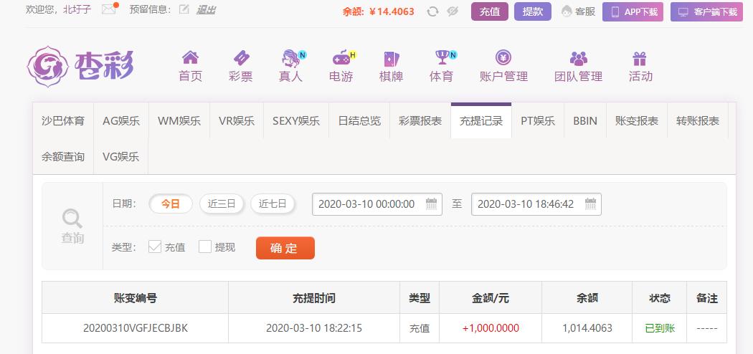Viewport: 753px width, 354px height.
Task: Open 彩票 lottery ticket icon
Action: tap(241, 59)
